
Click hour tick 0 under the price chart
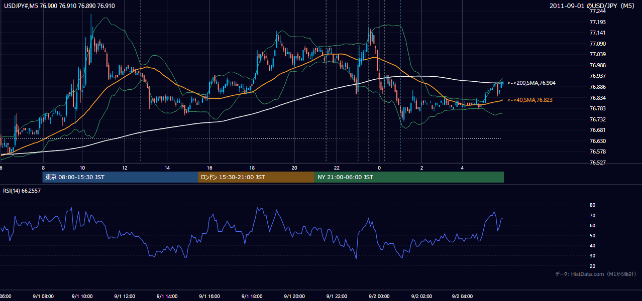[x=379, y=168]
